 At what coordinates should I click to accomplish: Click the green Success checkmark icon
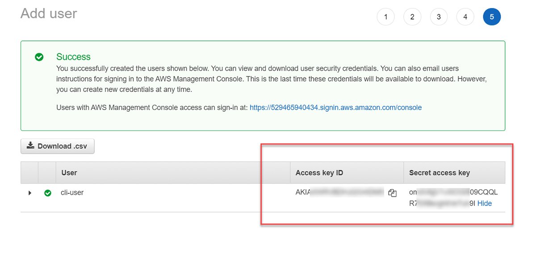tap(39, 57)
